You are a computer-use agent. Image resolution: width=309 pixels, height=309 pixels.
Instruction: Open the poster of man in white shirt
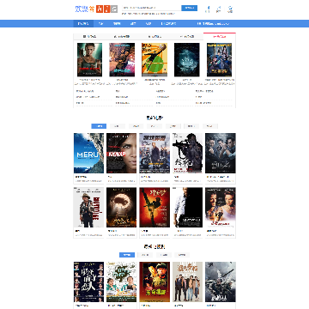(187, 208)
